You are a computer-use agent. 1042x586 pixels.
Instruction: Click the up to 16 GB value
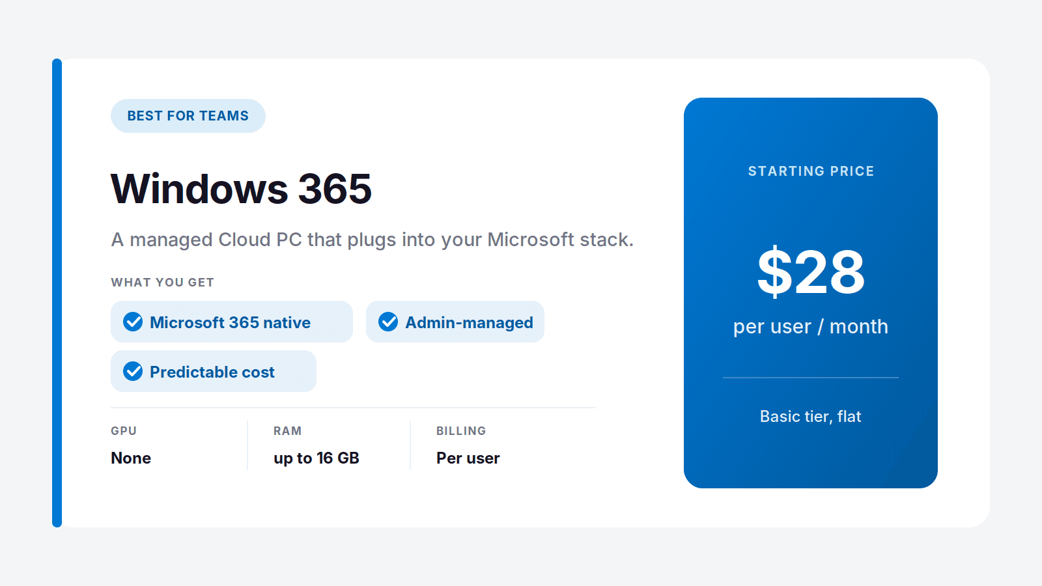pos(317,458)
